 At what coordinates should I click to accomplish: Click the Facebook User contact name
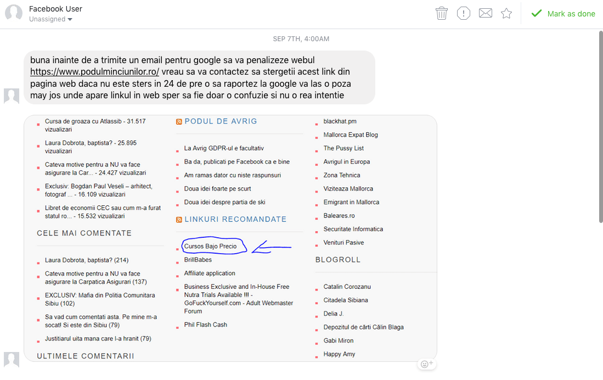55,9
